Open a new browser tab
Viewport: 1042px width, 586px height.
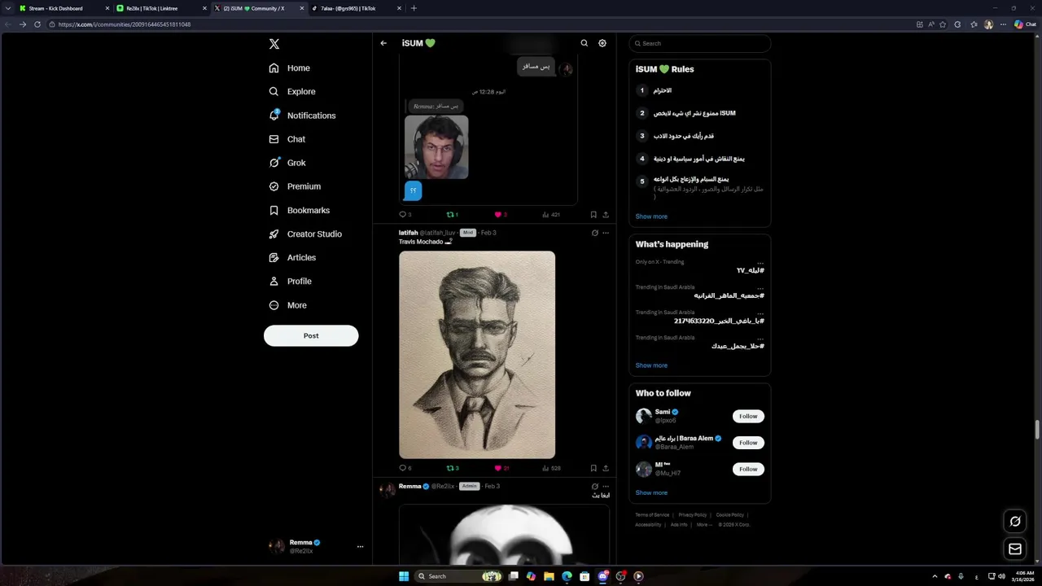[414, 8]
